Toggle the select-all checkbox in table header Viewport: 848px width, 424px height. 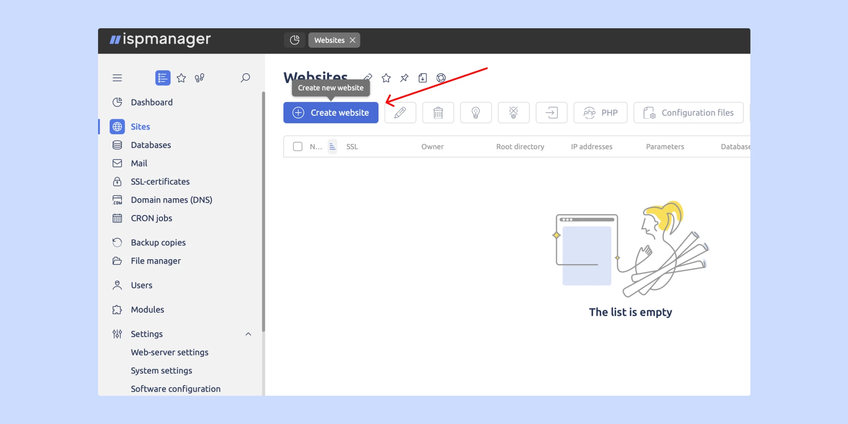tap(298, 147)
